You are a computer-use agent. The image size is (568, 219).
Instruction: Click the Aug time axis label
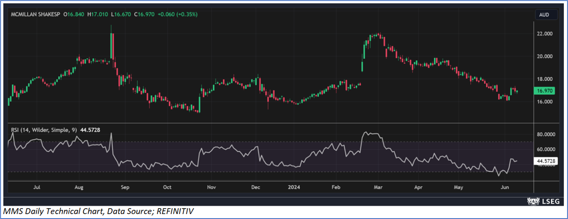(79, 188)
